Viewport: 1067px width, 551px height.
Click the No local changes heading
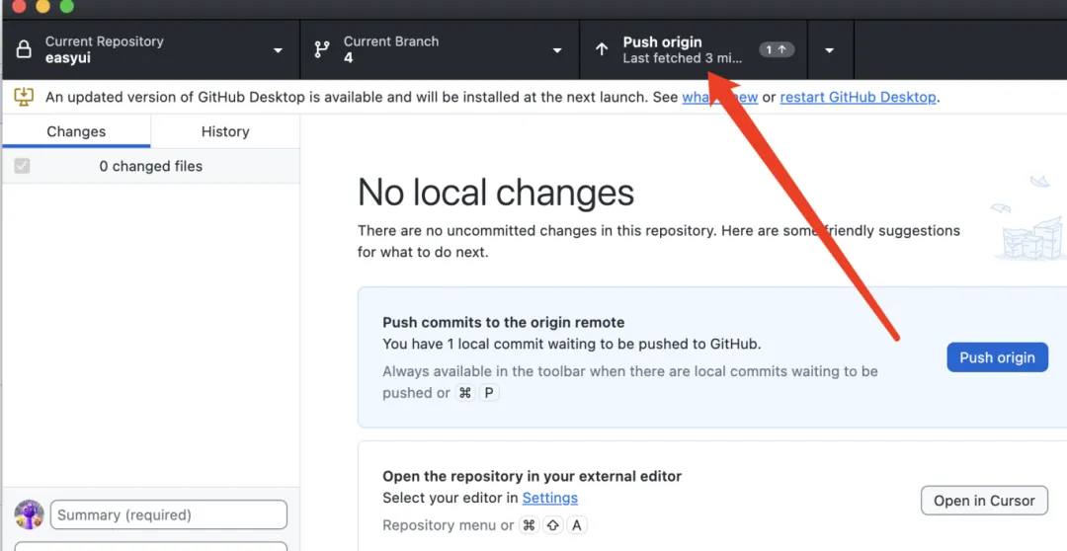[x=496, y=192]
